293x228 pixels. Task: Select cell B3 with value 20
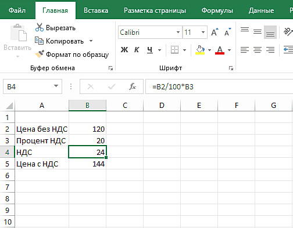click(87, 140)
